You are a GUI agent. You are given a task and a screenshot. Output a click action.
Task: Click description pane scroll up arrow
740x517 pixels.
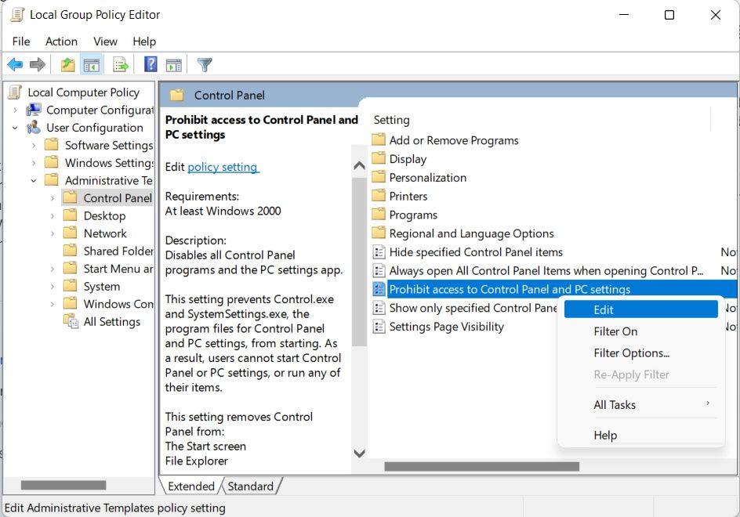click(x=359, y=165)
